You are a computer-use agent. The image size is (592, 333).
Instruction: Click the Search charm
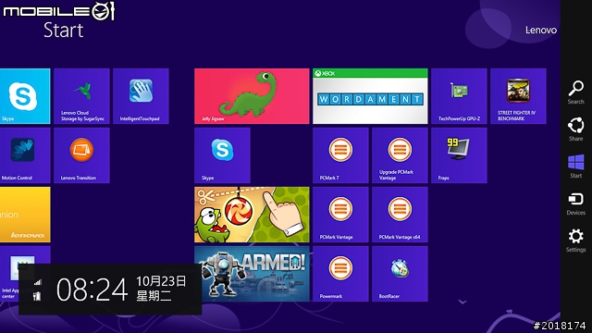(x=575, y=92)
